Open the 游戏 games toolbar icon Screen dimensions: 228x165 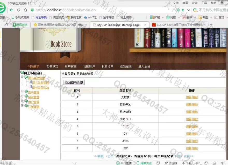(x=219, y=17)
